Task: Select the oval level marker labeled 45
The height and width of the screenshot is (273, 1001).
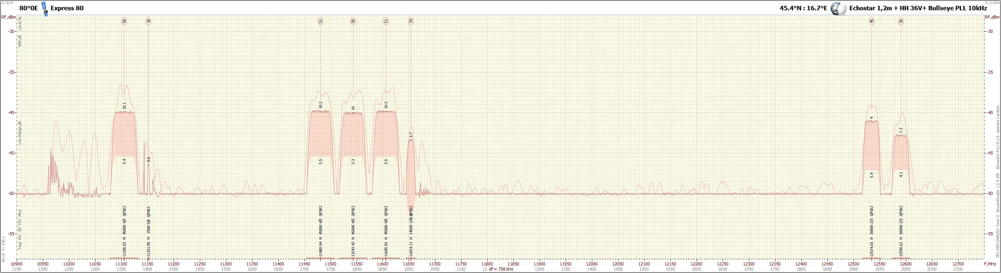Action: [x=871, y=21]
